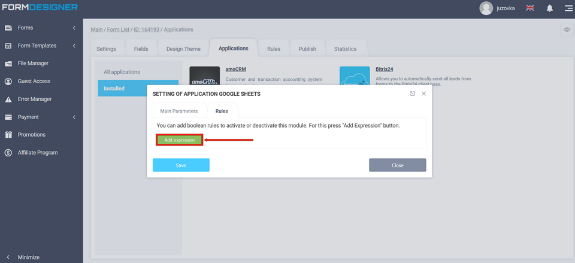Open Promotions in the sidebar

(31, 135)
